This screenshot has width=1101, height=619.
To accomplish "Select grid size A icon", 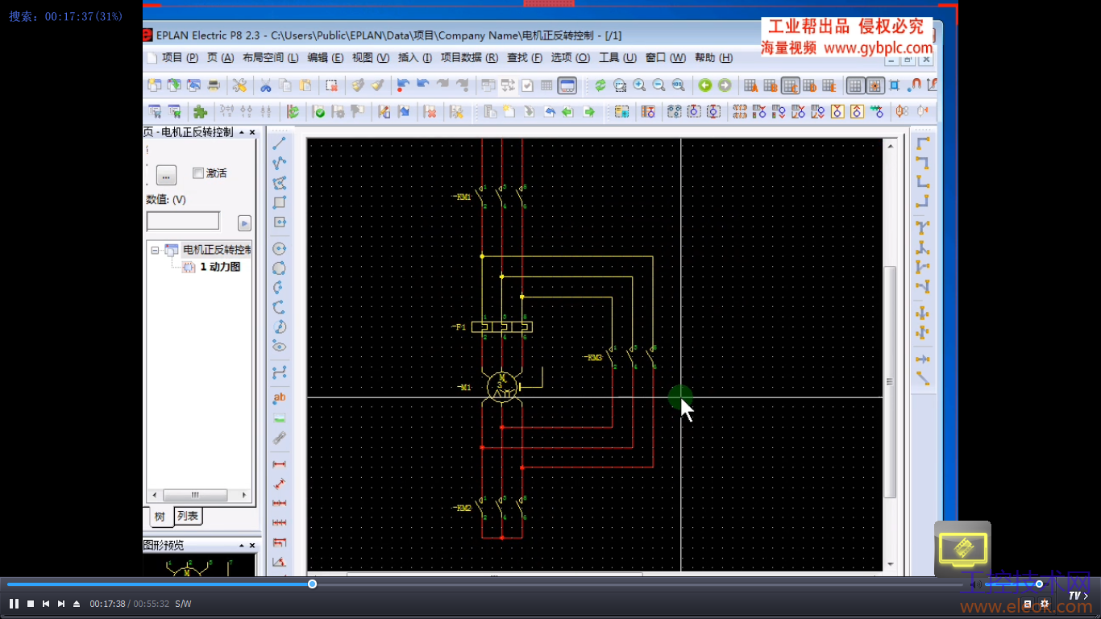I will coord(751,85).
